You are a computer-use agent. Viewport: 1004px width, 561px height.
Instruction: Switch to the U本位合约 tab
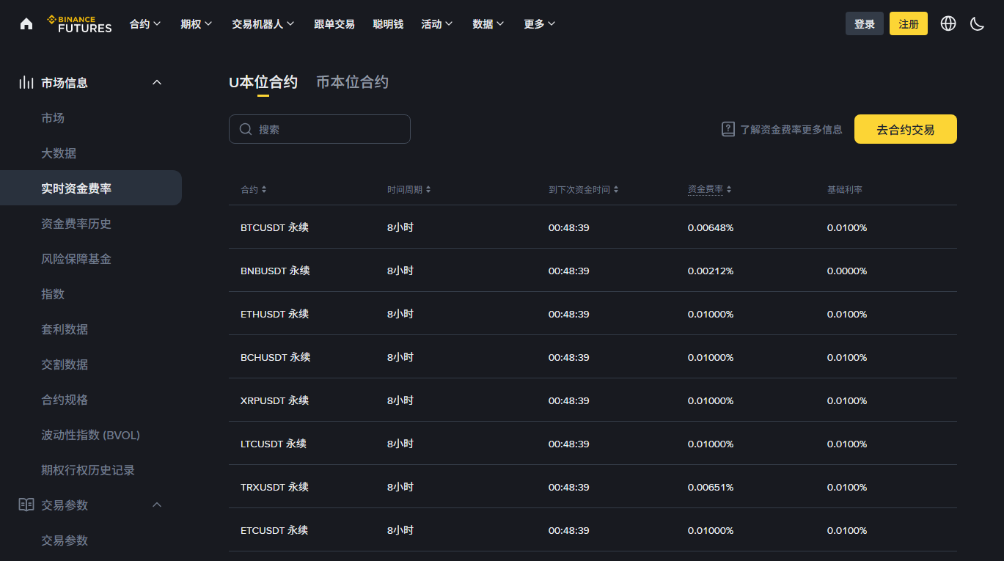263,82
